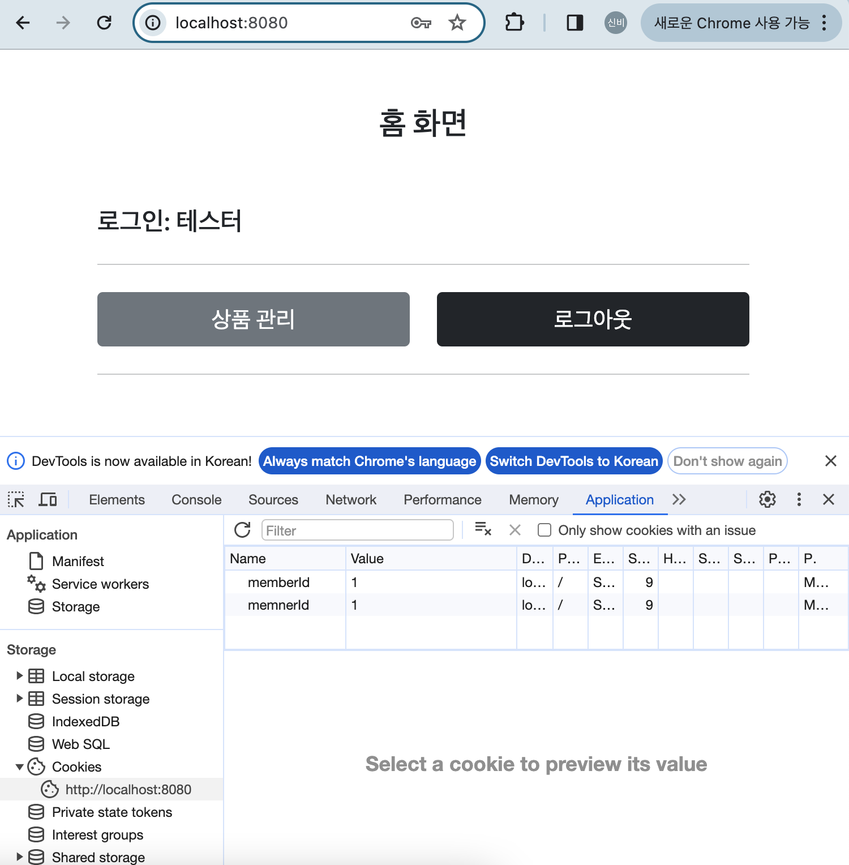
Task: Select http://localhost:8080 cookie origin
Action: click(x=128, y=790)
